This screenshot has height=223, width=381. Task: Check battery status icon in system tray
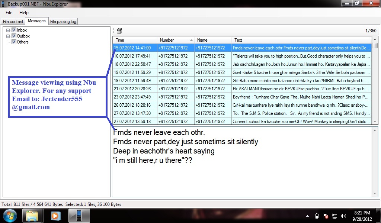pos(316,216)
